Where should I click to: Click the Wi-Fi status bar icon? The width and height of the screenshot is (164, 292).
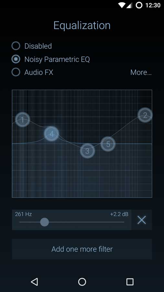click(x=122, y=5)
